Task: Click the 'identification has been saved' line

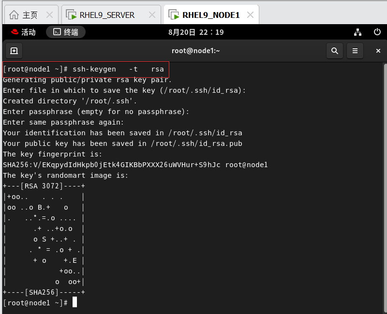Action: pyautogui.click(x=123, y=133)
